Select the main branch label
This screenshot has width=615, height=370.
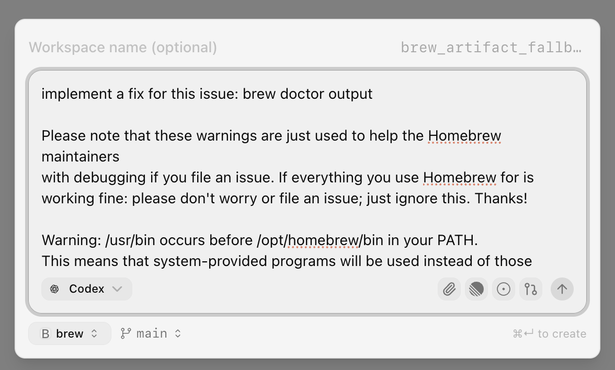point(152,333)
